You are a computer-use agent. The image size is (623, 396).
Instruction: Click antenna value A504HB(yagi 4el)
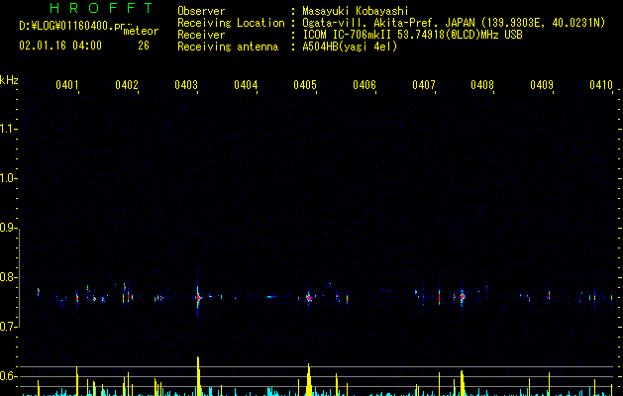[350, 47]
